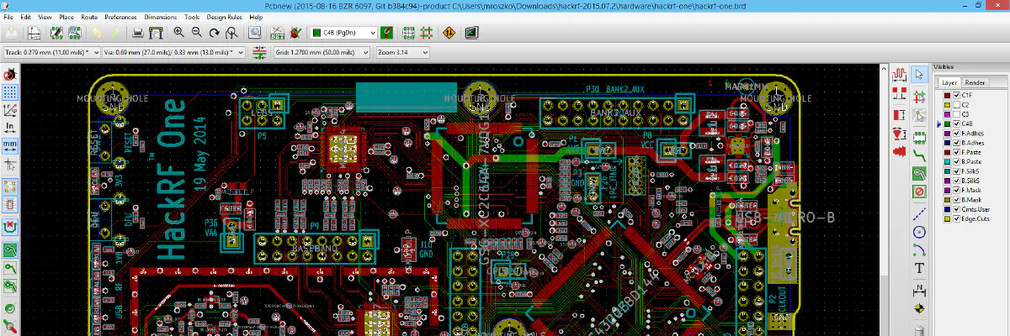Hide the Edge.Cuts layer
The image size is (1010, 336).
(x=956, y=218)
